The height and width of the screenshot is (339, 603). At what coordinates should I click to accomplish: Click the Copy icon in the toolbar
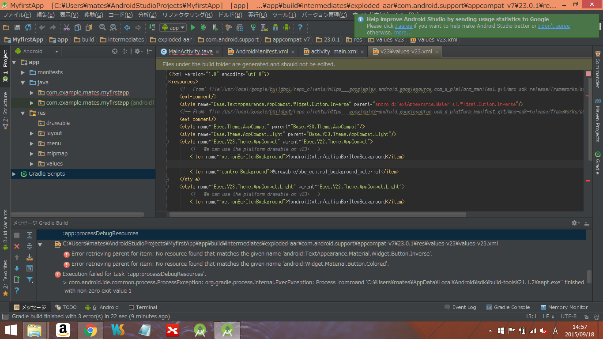point(78,27)
